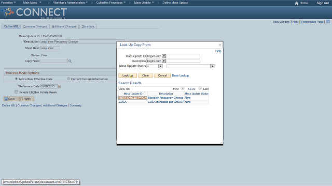Viewport: 332px width, 186px height.
Task: Click the CONNECT logo
Action: pos(34,12)
